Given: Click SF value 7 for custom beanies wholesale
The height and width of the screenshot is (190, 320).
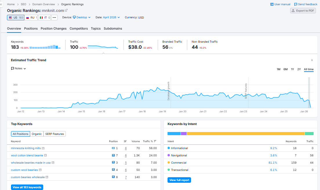Looking at the screenshot, I should 126,177.
